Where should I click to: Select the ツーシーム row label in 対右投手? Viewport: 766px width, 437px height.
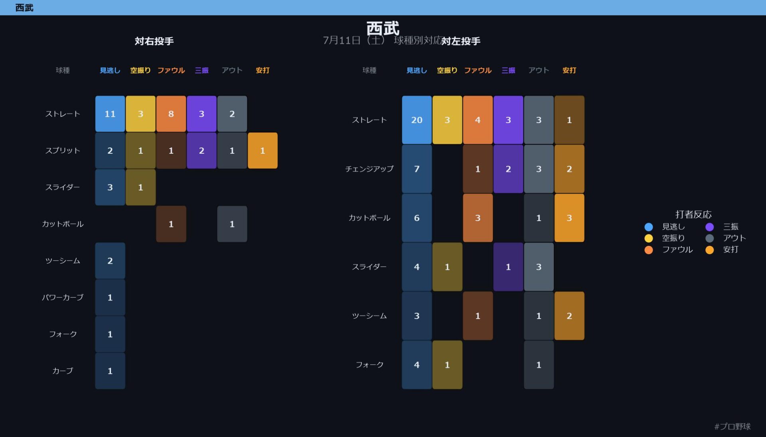tap(63, 261)
